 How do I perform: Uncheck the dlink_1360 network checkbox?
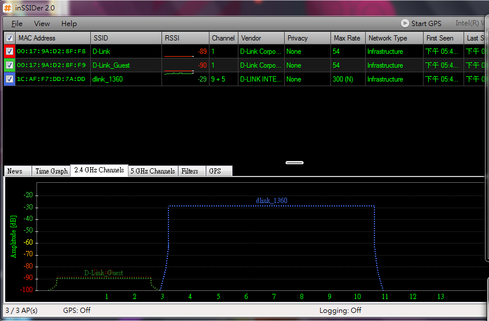tap(9, 79)
